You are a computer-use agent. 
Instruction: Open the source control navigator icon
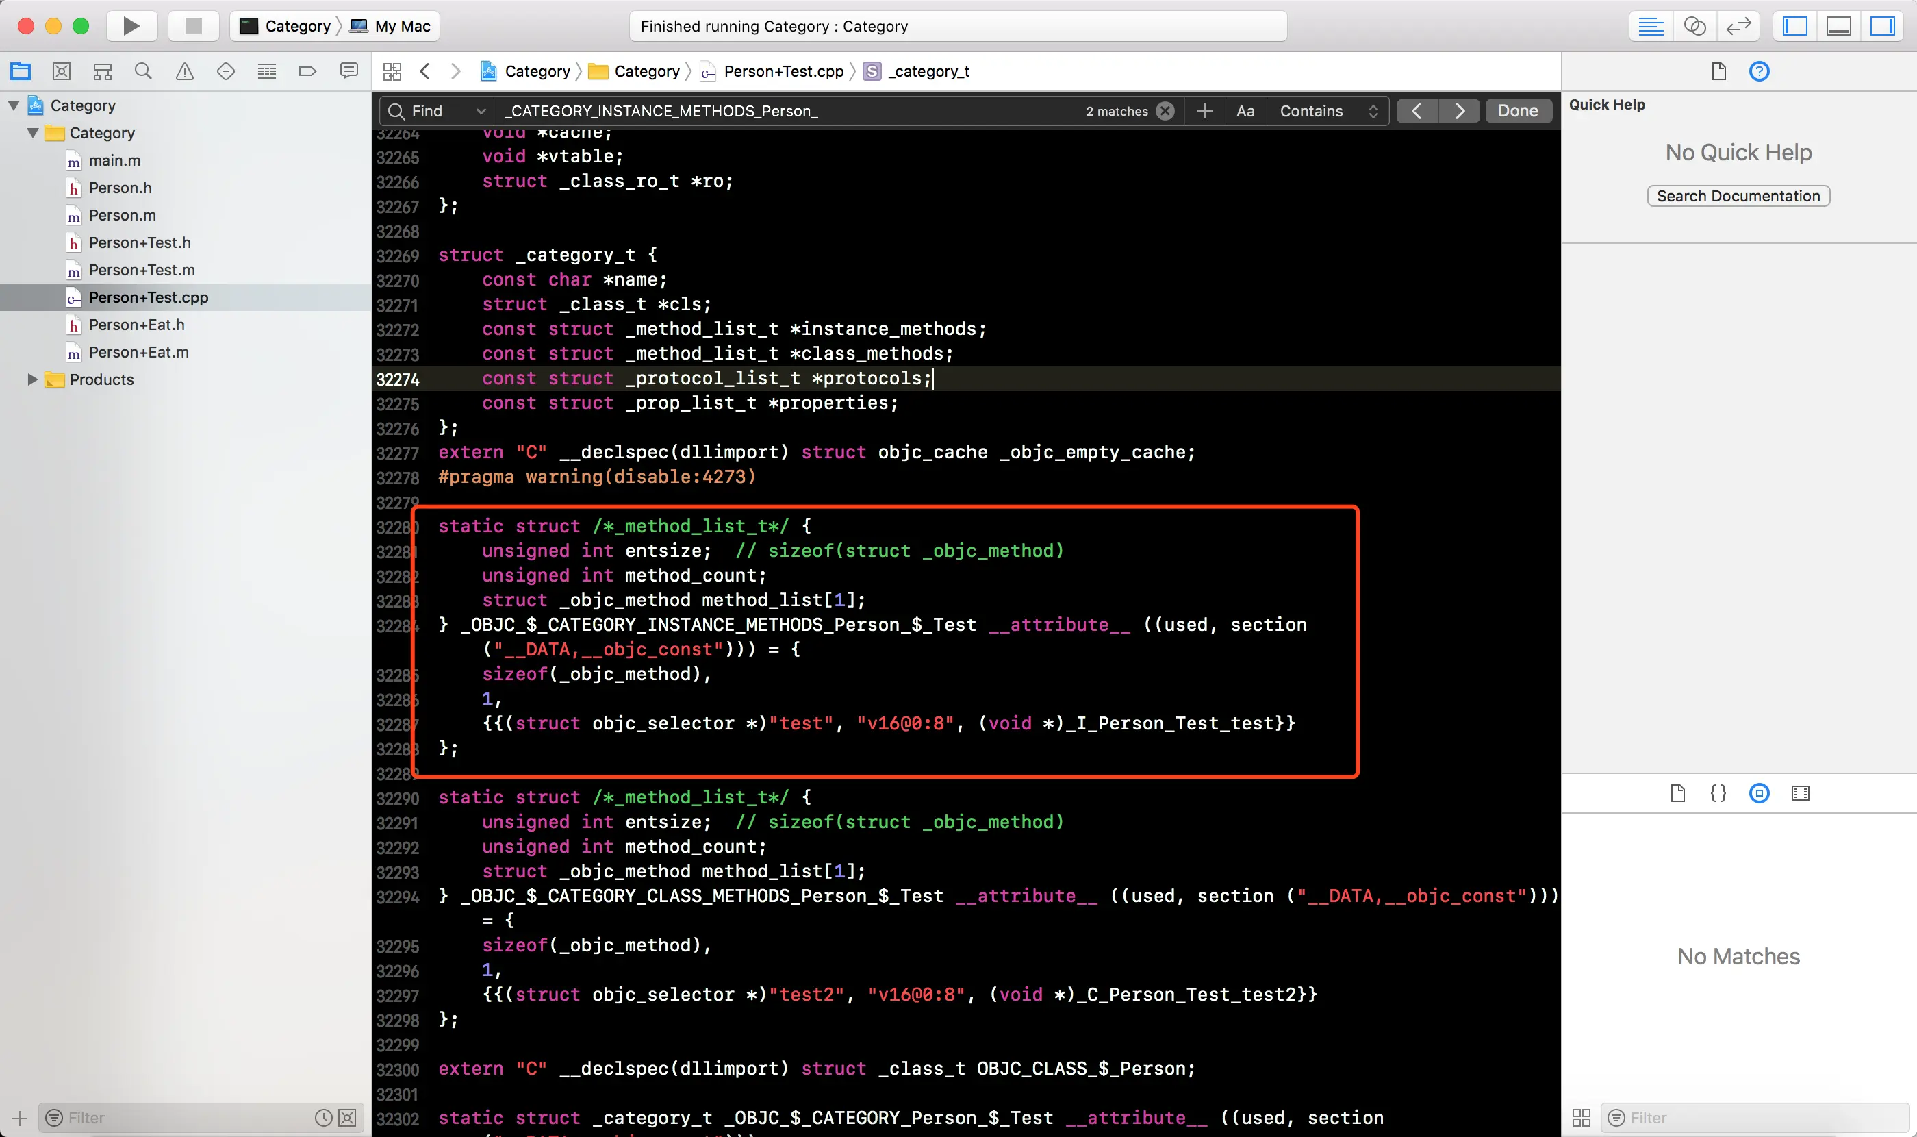pyautogui.click(x=61, y=71)
